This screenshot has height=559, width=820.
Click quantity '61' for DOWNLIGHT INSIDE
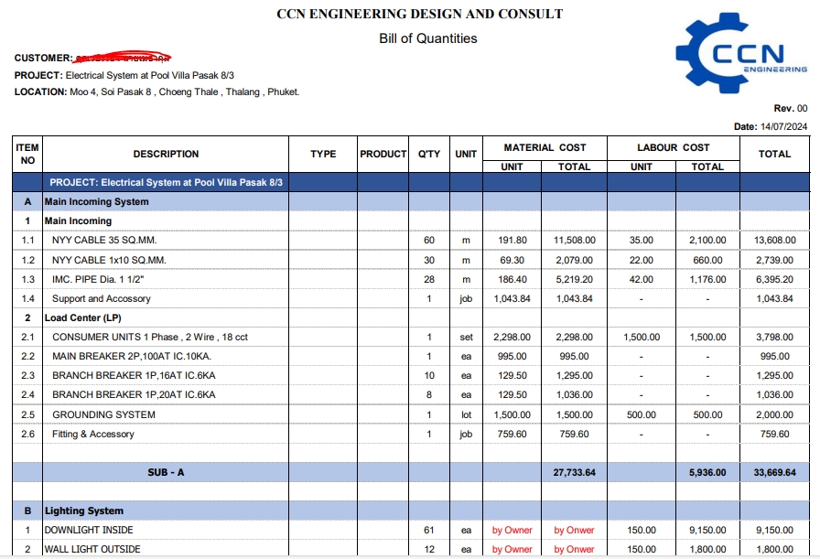click(x=429, y=531)
